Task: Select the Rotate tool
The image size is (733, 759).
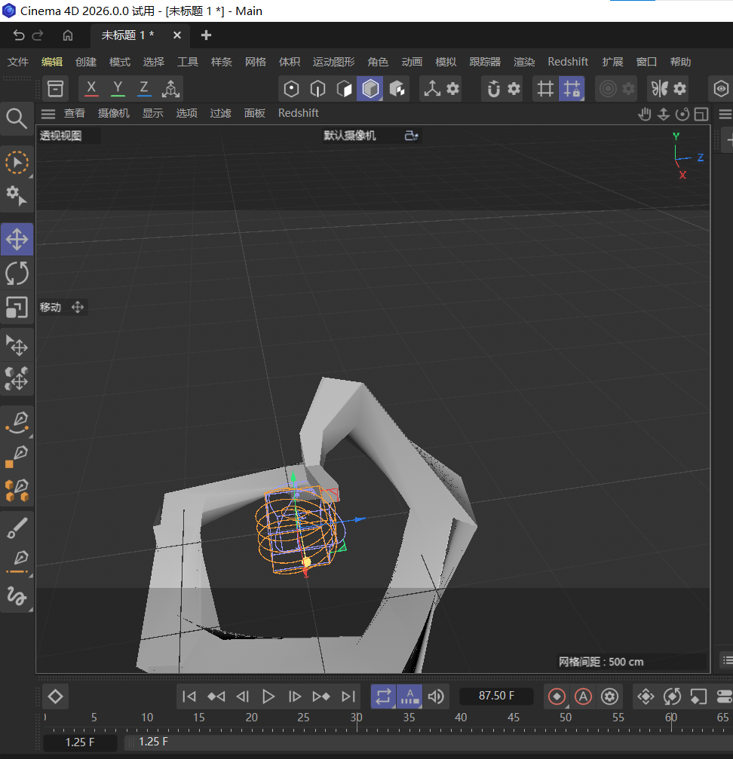Action: tap(17, 274)
